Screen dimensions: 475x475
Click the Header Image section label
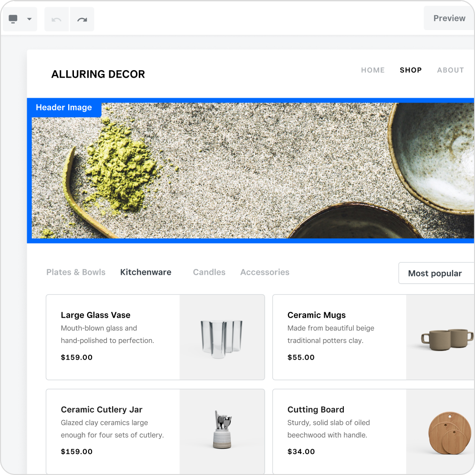pyautogui.click(x=64, y=107)
